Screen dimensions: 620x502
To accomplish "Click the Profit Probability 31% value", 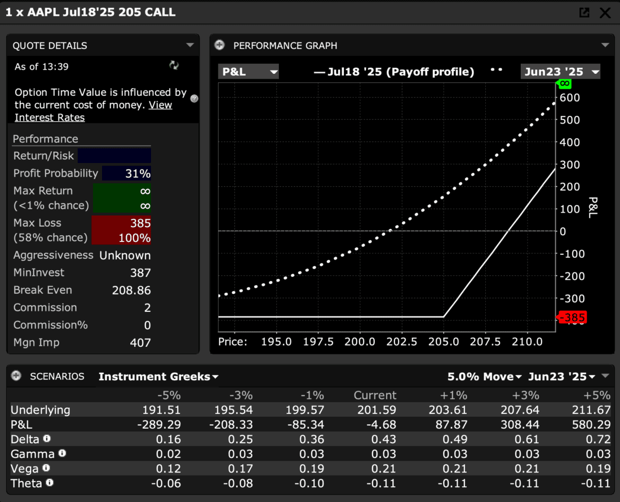I will [x=126, y=173].
